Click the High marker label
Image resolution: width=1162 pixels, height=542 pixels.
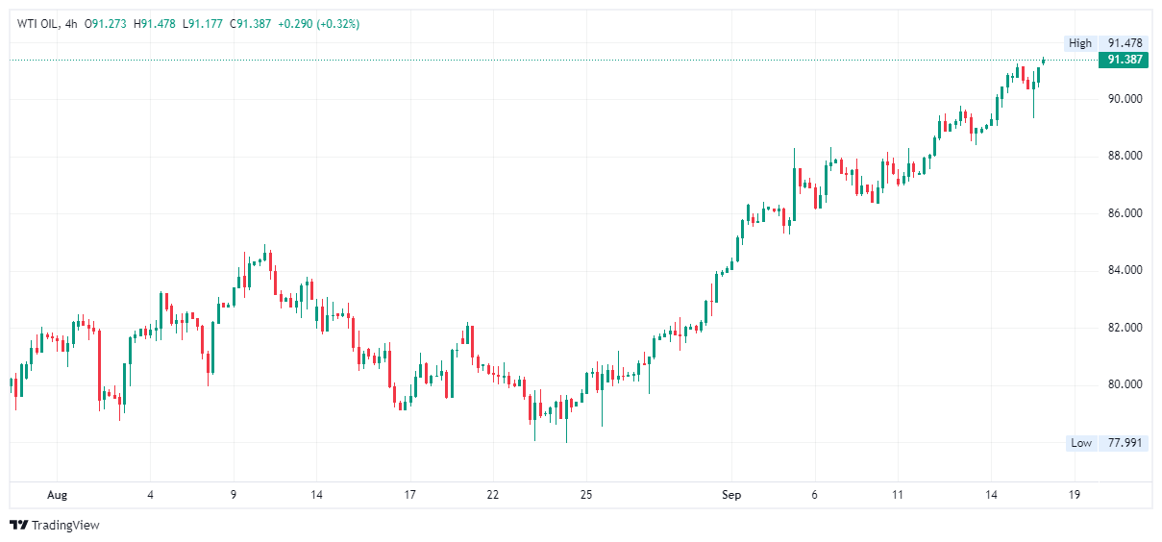[1080, 43]
